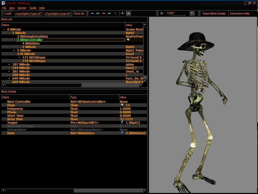
Task: Open the File menu
Action: (x=4, y=8)
